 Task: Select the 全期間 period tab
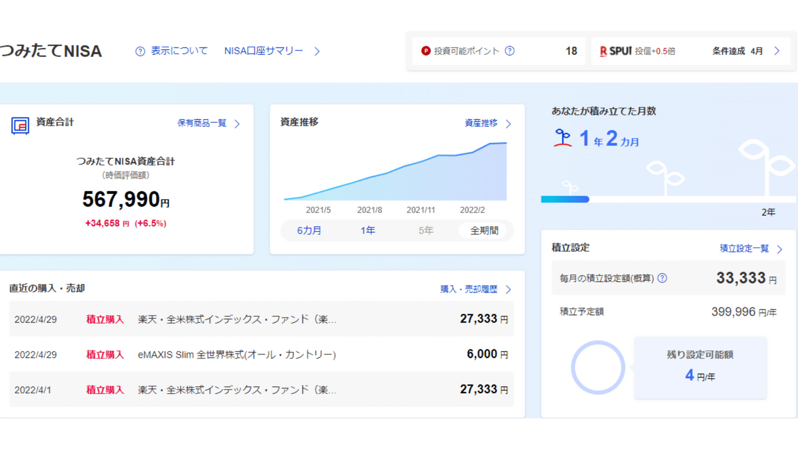click(484, 231)
